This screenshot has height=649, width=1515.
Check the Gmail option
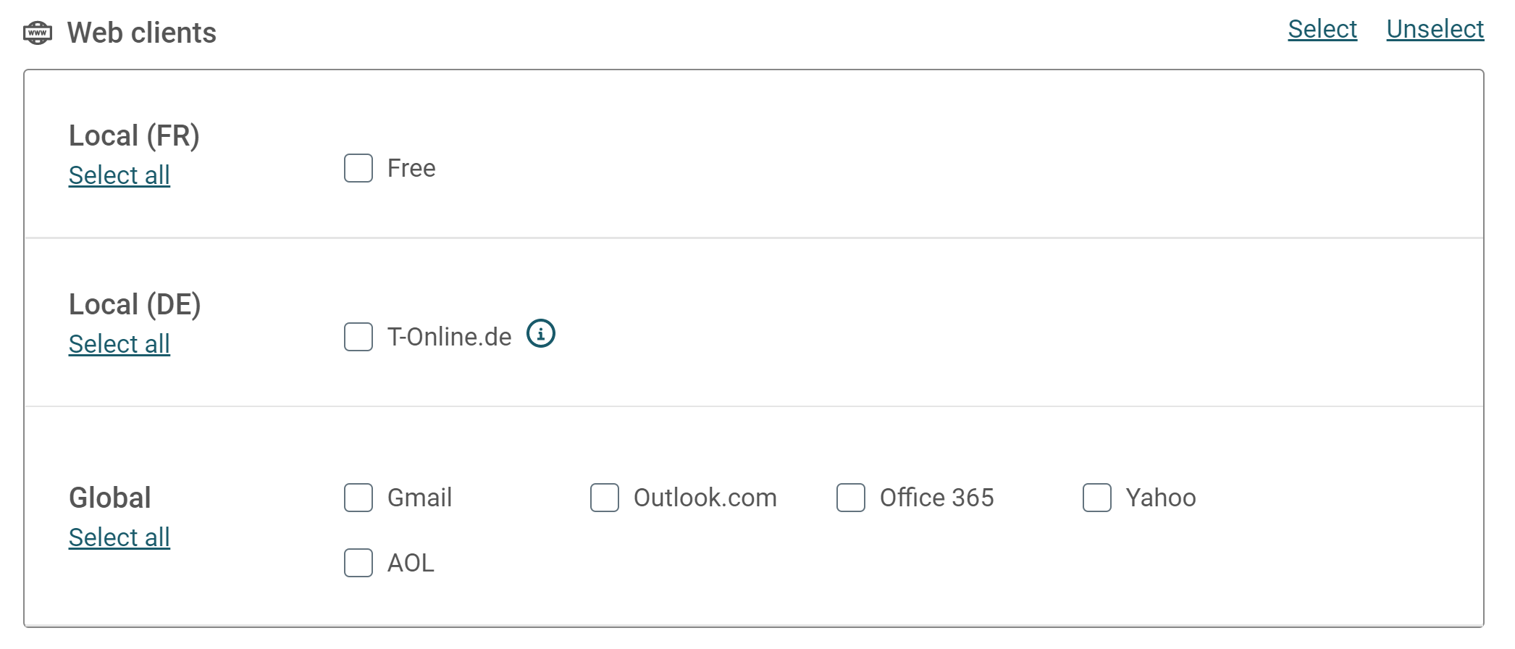(x=358, y=498)
